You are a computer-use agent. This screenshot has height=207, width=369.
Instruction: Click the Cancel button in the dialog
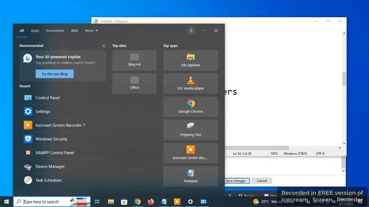coord(262,181)
